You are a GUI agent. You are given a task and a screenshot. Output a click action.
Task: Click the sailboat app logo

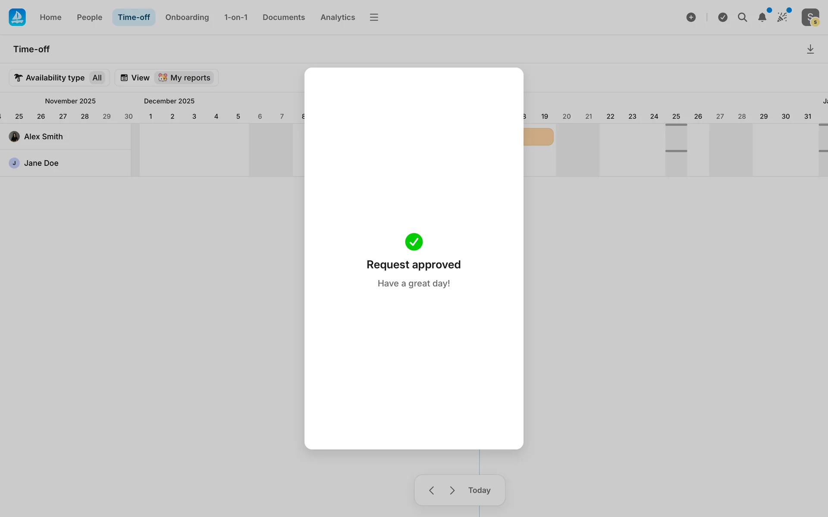pyautogui.click(x=17, y=17)
